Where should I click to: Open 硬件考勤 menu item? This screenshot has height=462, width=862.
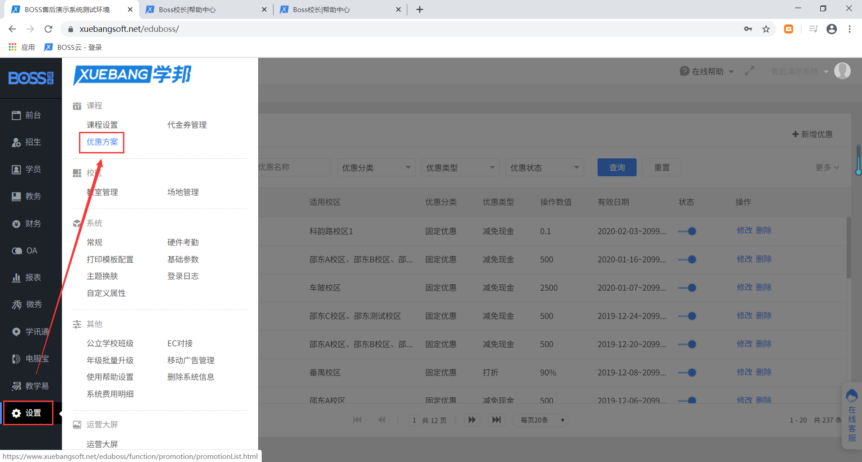[183, 243]
